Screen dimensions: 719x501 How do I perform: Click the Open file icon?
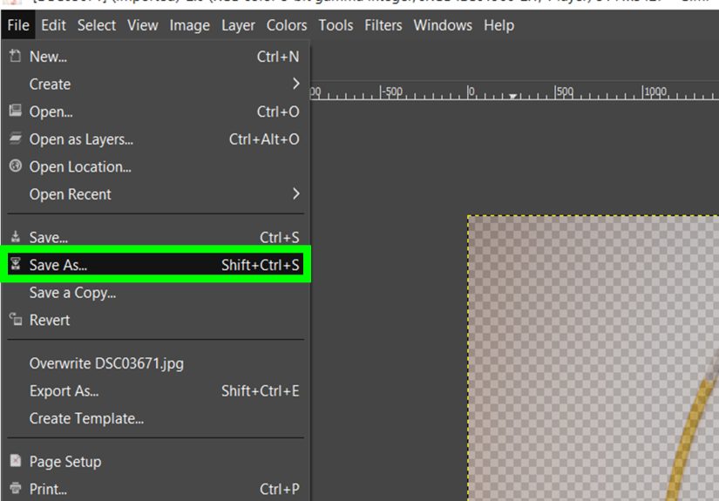pyautogui.click(x=15, y=111)
